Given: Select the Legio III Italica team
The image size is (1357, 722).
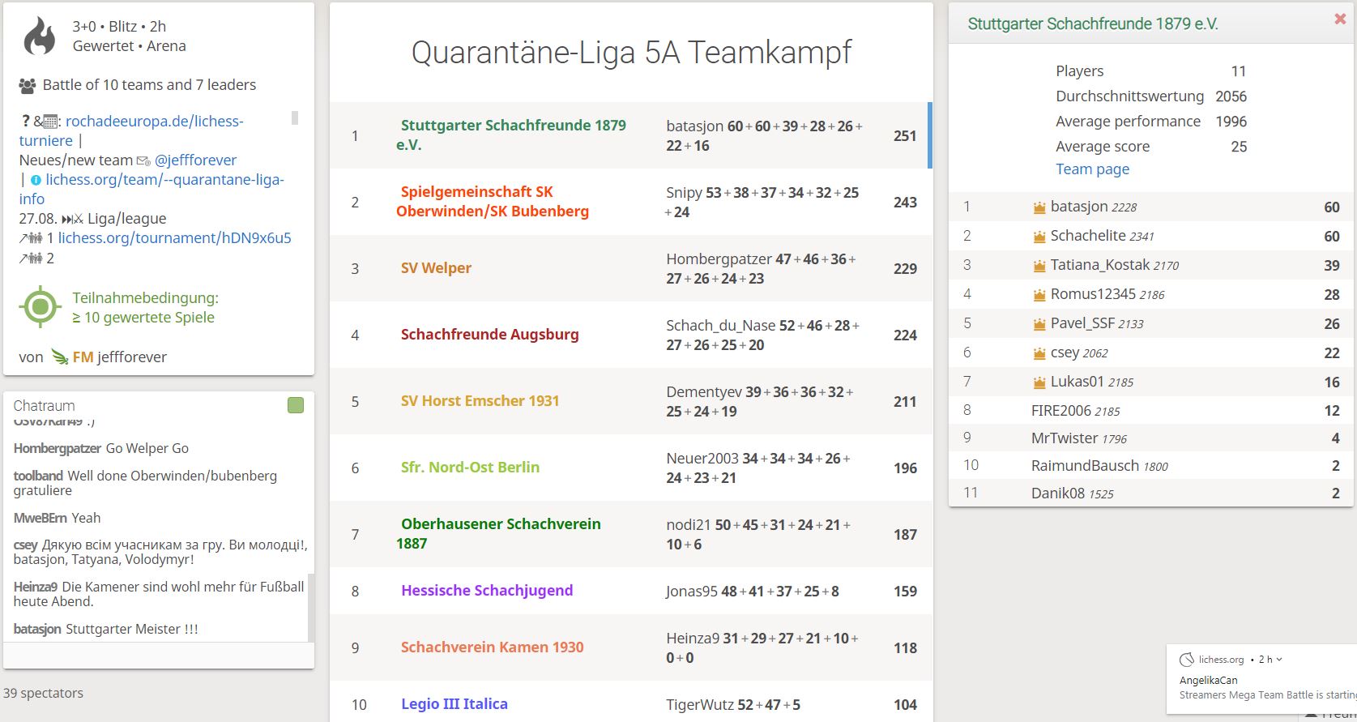Looking at the screenshot, I should click(x=454, y=704).
